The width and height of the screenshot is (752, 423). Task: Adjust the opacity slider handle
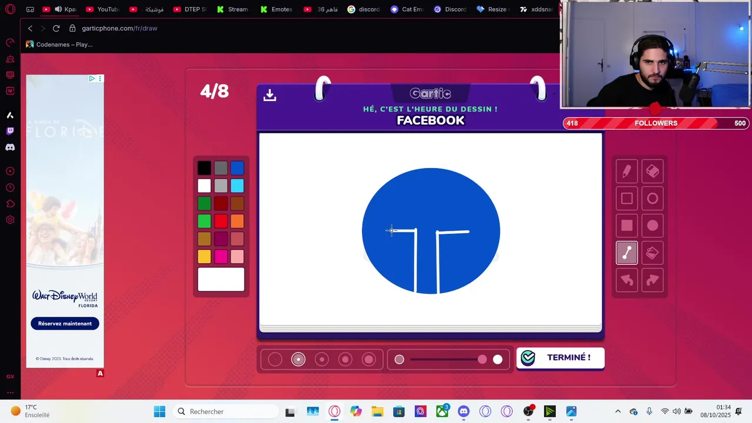pos(482,360)
